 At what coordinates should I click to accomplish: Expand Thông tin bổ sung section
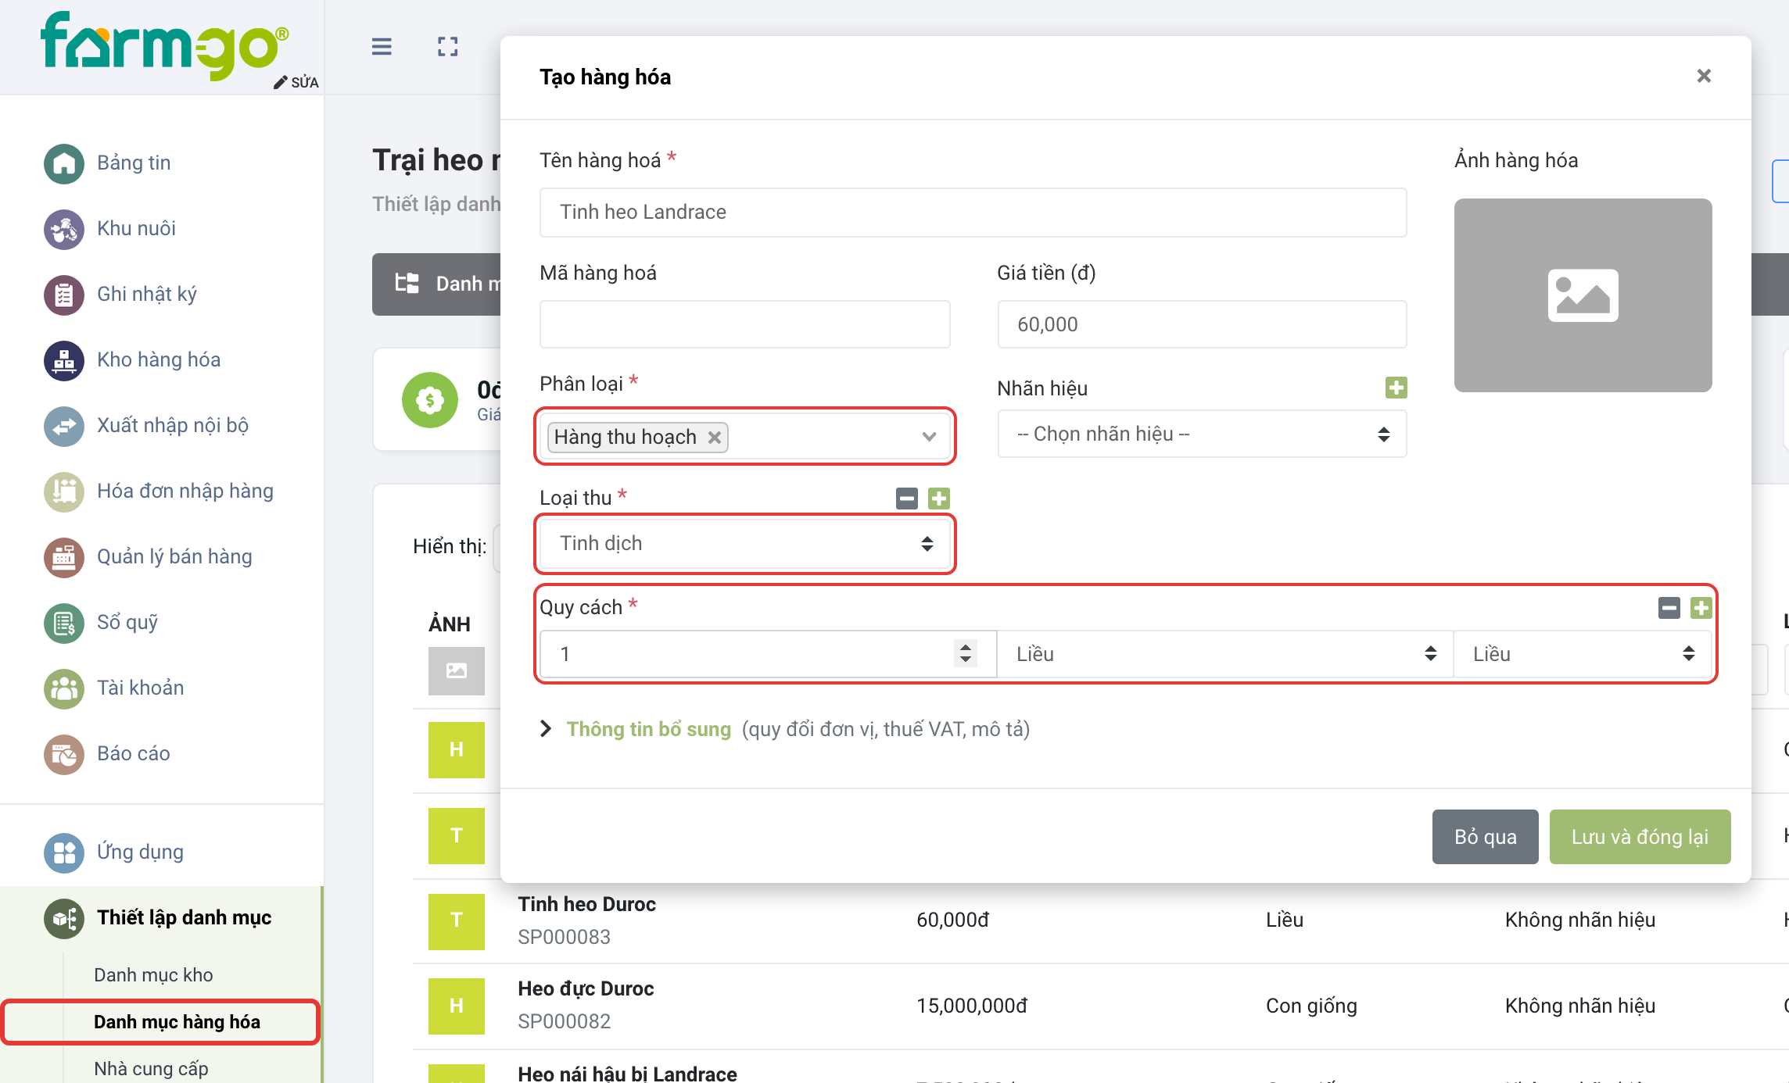(x=648, y=729)
